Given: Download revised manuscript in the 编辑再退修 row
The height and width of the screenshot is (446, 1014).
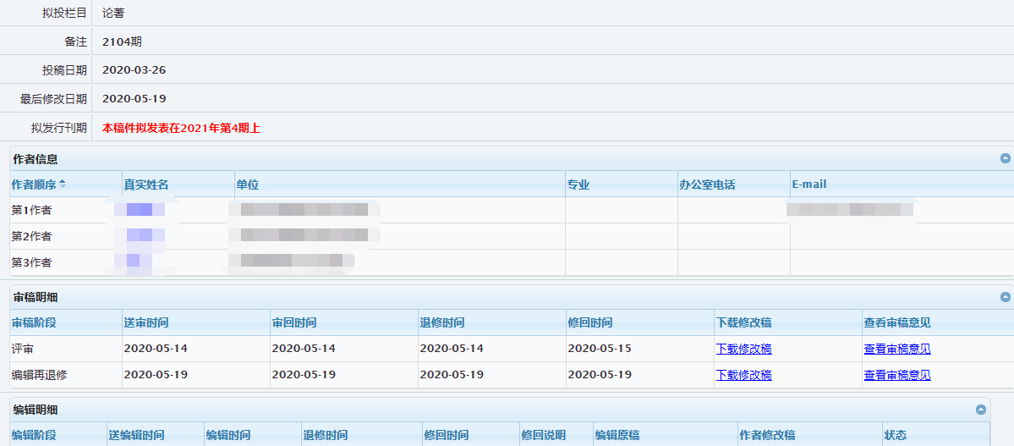Looking at the screenshot, I should tap(743, 375).
